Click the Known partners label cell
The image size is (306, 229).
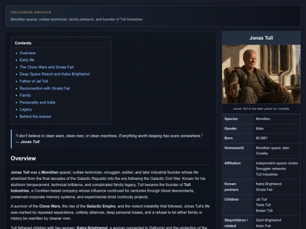pos(237,187)
